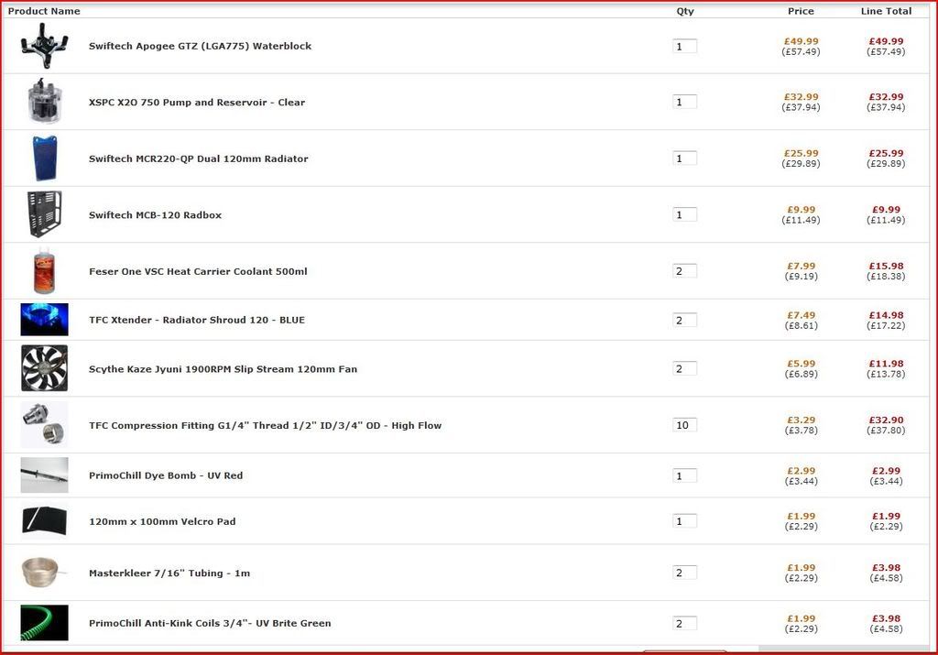938x655 pixels.
Task: Select the TFC compression fitting thumbnail
Action: pos(44,425)
